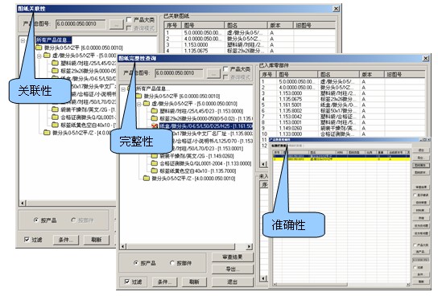Screen dimensions: 438x296
Task: Close the 图纸关联性 window
Action: click(337, 9)
